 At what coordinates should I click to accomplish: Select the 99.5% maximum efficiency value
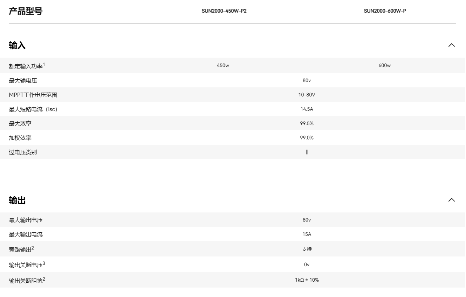tap(307, 123)
